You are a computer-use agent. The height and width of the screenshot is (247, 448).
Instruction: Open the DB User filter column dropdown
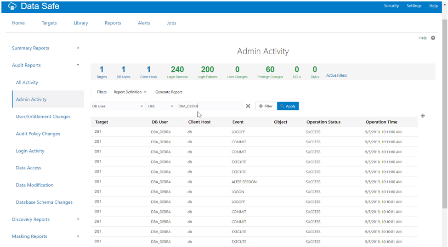pos(118,106)
